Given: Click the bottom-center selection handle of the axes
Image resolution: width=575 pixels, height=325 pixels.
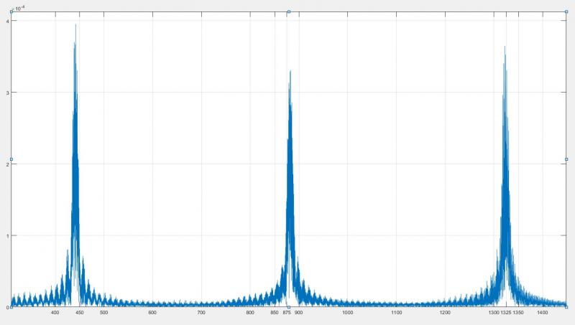Looking at the screenshot, I should click(289, 307).
